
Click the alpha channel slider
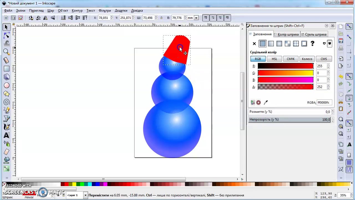[286, 87]
